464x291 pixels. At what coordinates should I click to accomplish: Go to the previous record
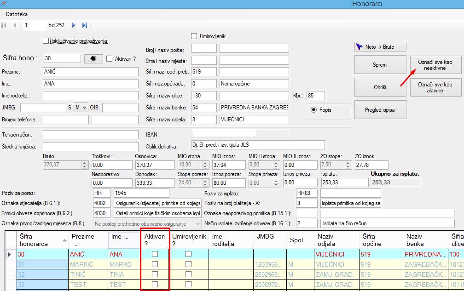(15, 25)
